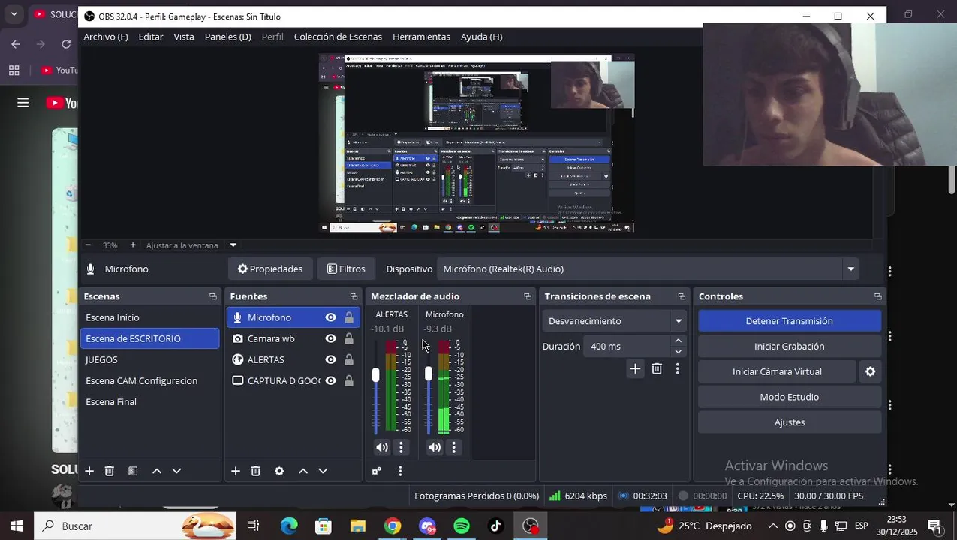Add a new scene with plus icon
Image resolution: width=957 pixels, height=540 pixels.
point(89,471)
